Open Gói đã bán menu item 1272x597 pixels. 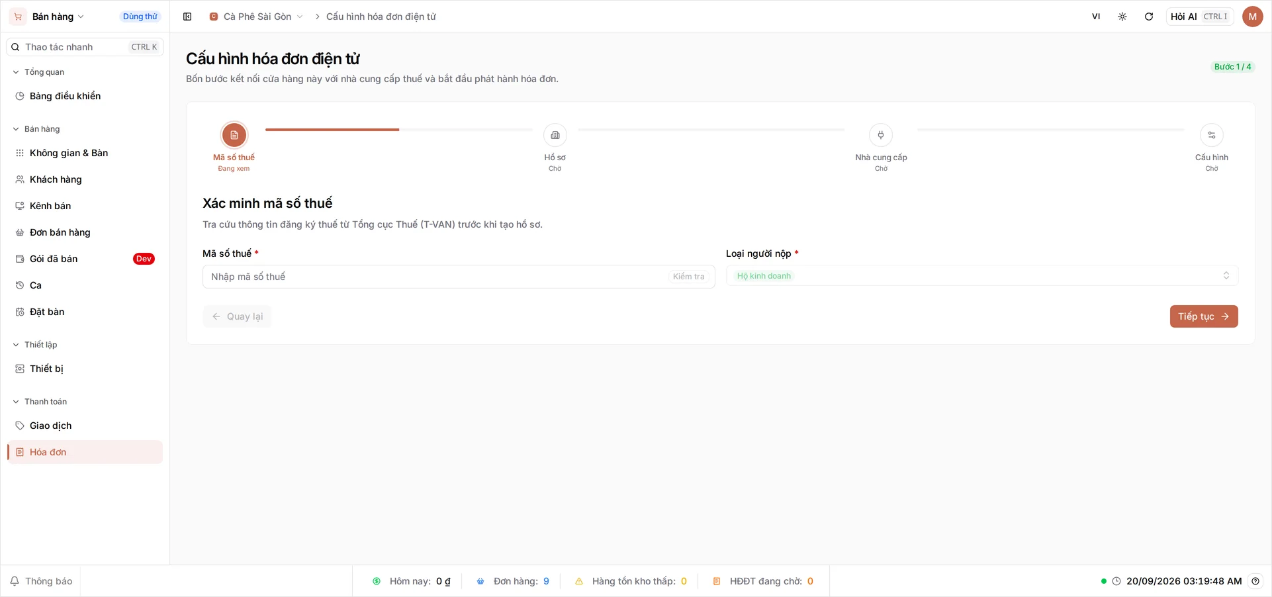point(85,259)
